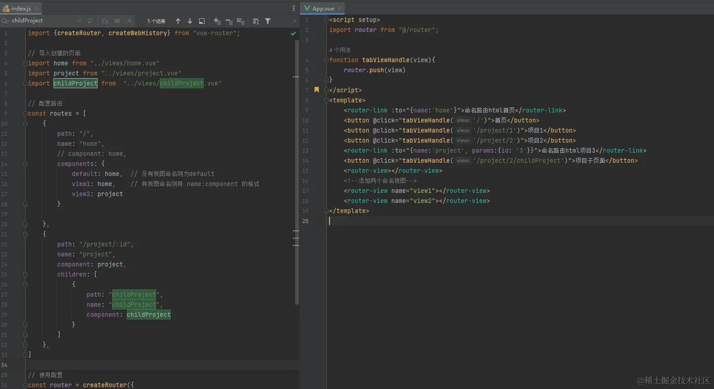Clear the childProject search text
The height and width of the screenshot is (389, 714).
click(x=80, y=21)
